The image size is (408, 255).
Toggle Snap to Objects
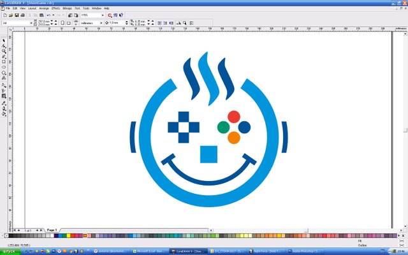pyautogui.click(x=171, y=23)
